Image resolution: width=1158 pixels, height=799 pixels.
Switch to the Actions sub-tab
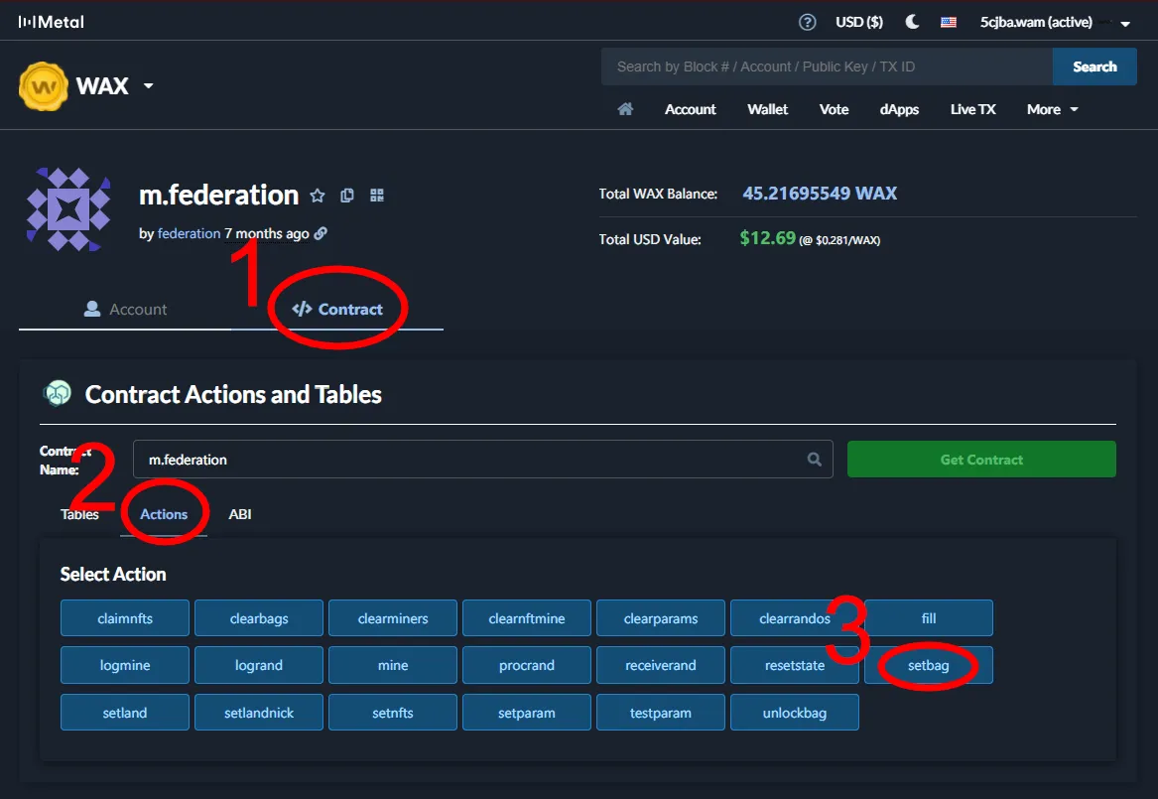pos(164,514)
